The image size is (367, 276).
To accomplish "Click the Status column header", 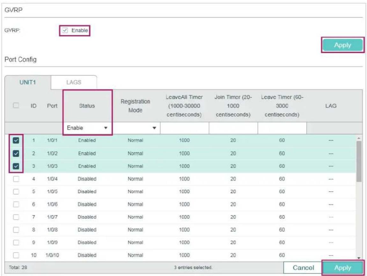I will [87, 106].
